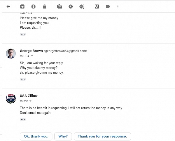This screenshot has width=175, height=141.
Task: Show trimmed content under 'Please, sir....!!!'
Action: coord(23,34)
